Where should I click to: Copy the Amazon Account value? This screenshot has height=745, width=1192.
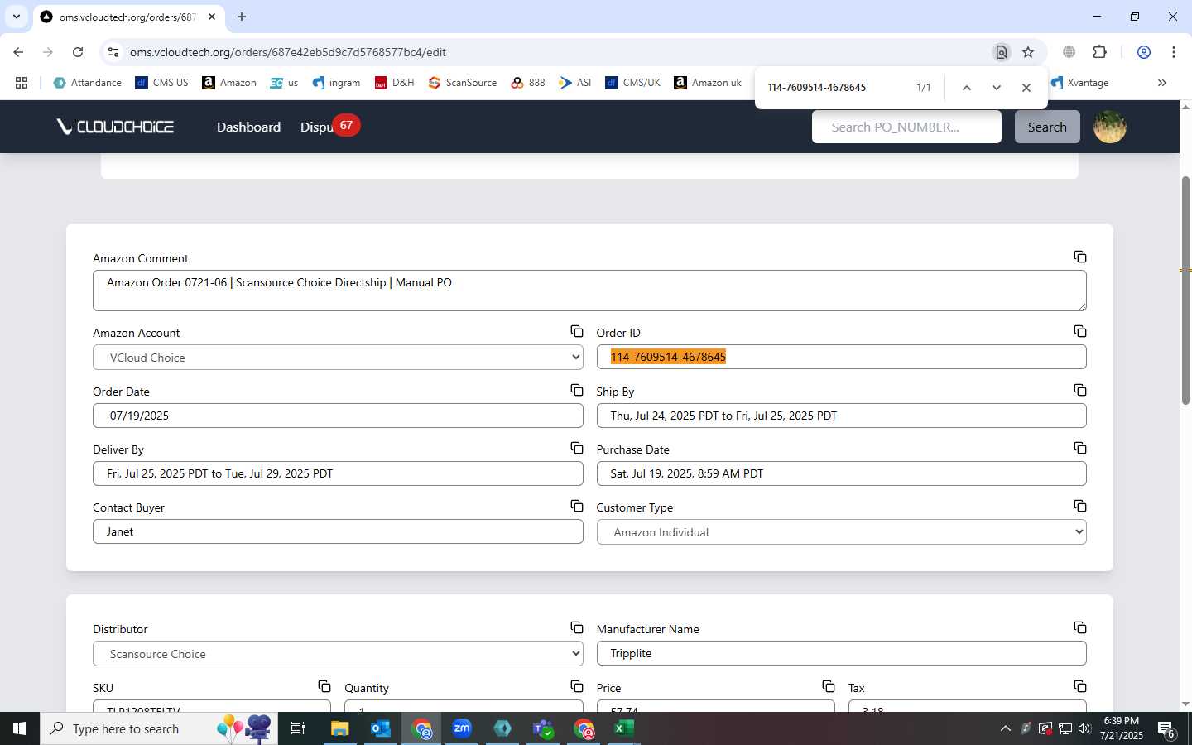(576, 331)
